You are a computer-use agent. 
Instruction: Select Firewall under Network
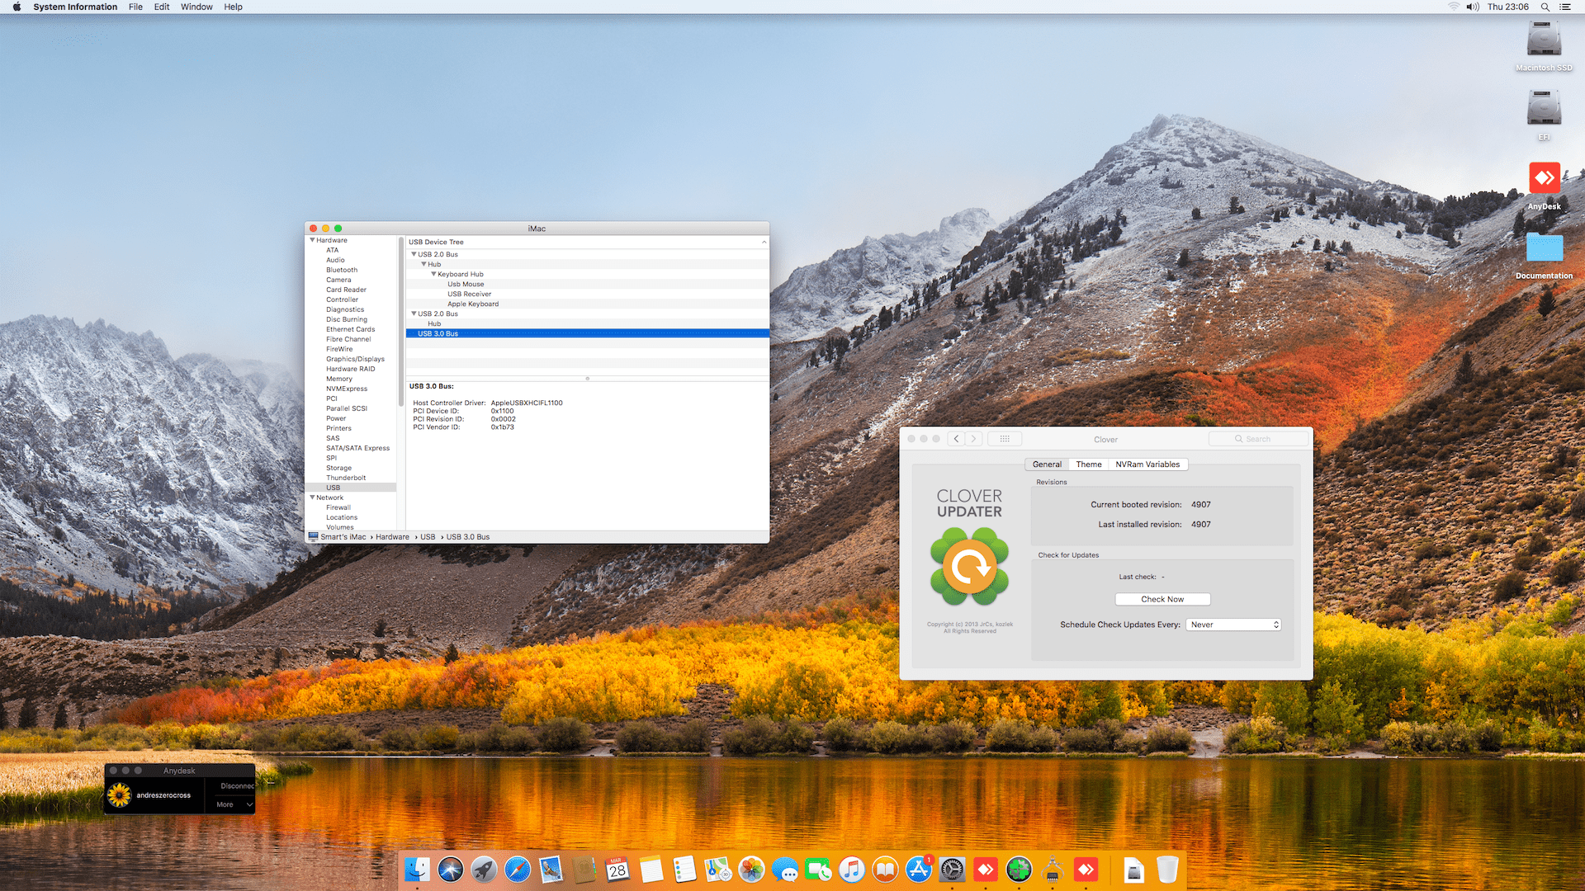tap(338, 507)
